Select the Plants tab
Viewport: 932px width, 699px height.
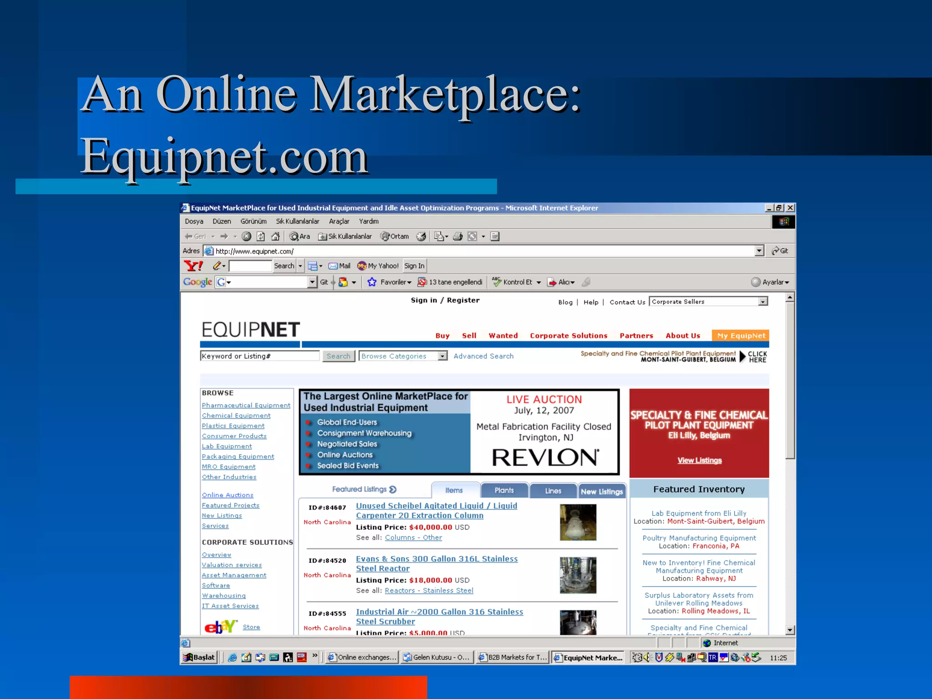pos(504,491)
